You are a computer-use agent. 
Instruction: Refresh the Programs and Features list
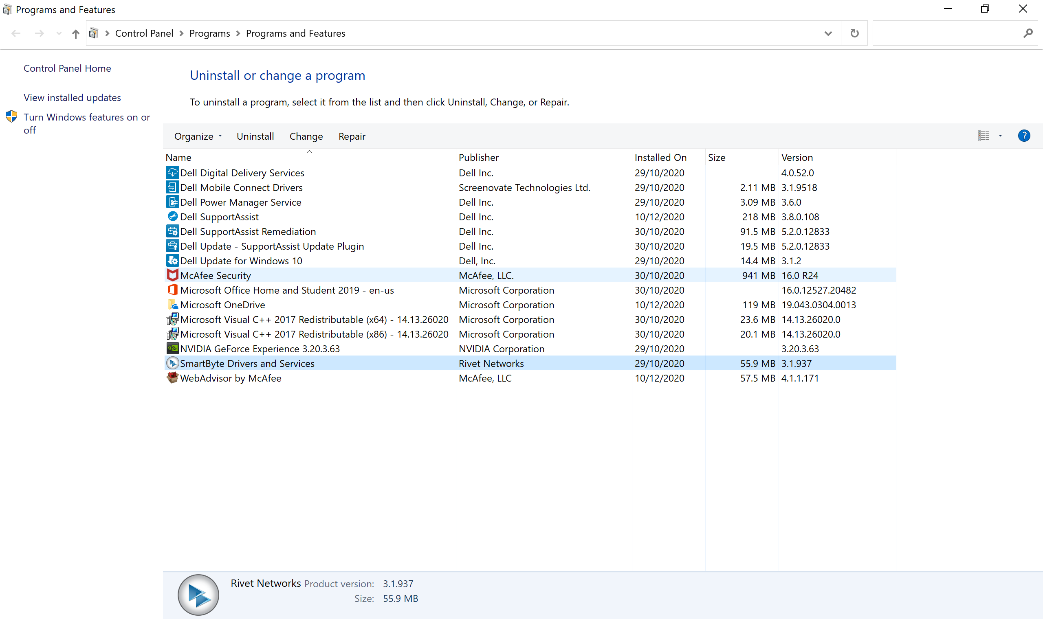point(854,33)
